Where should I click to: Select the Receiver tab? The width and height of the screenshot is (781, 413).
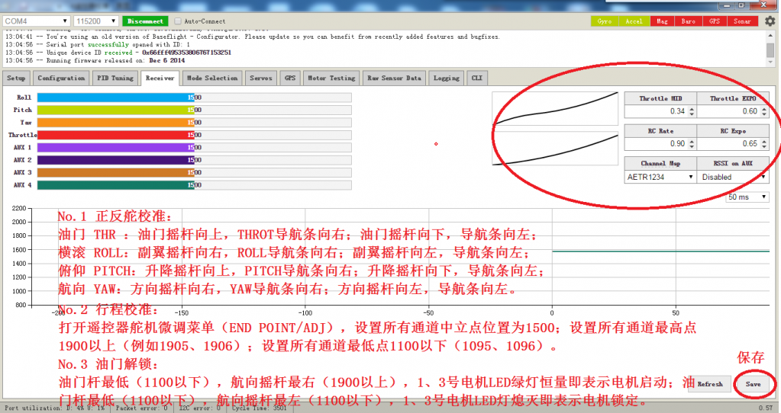160,78
